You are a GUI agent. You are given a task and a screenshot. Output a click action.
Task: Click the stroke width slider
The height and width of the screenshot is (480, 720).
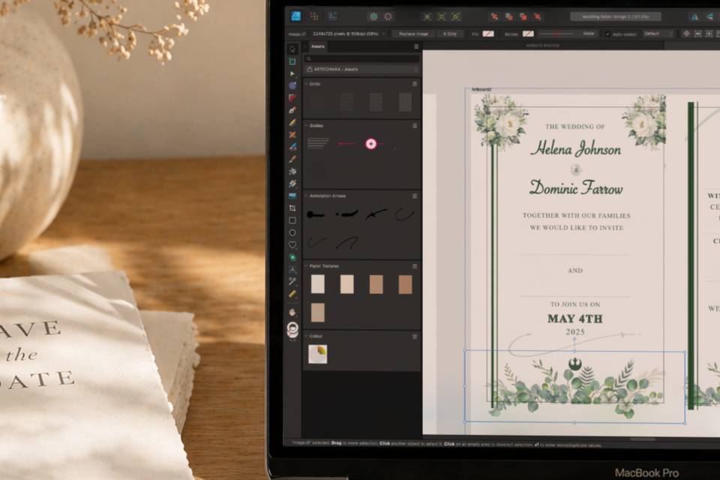click(556, 34)
